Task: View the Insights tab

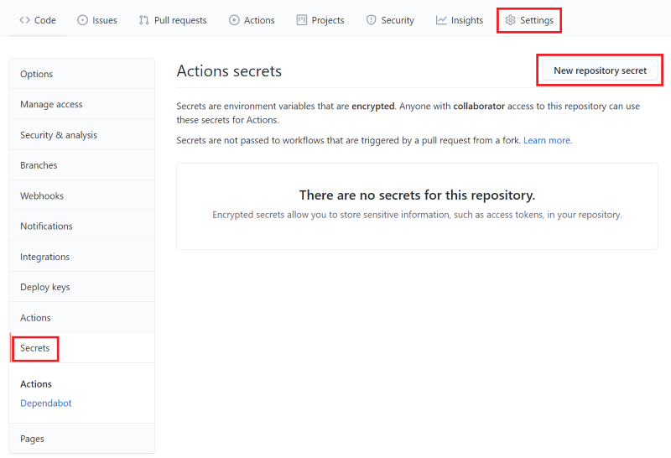Action: (459, 20)
